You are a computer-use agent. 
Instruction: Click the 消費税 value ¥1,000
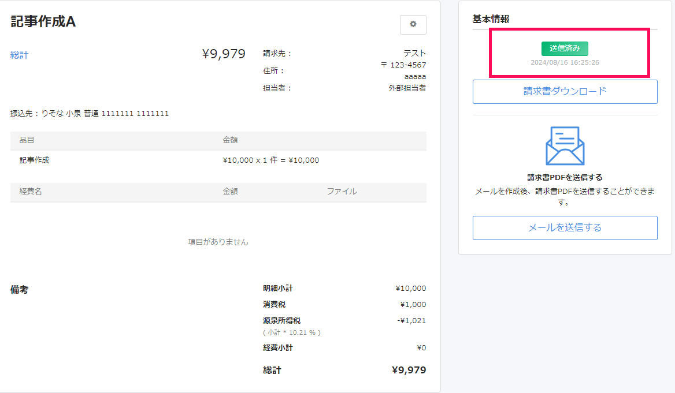pos(413,305)
